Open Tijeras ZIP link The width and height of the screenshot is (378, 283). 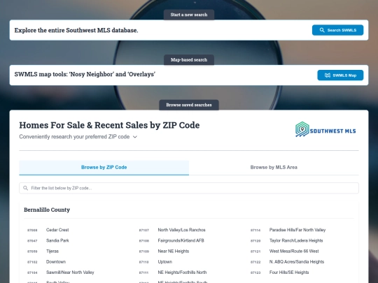click(52, 251)
